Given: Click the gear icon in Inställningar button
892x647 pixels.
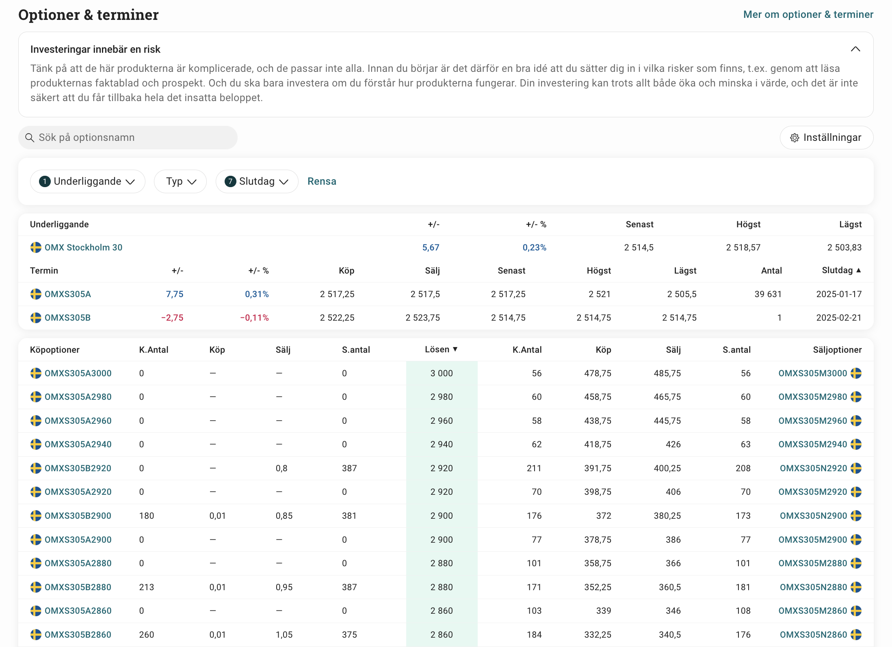Looking at the screenshot, I should 795,138.
